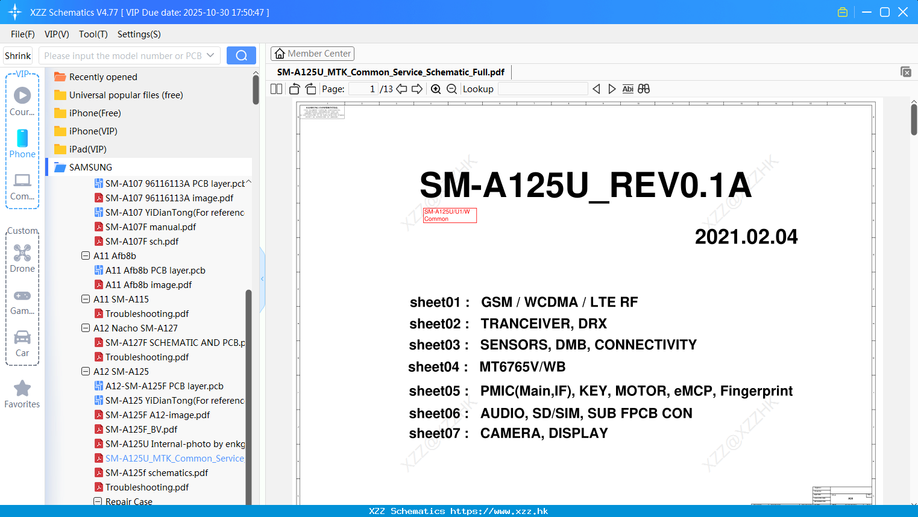
Task: Select the Computer category icon
Action: 22,186
